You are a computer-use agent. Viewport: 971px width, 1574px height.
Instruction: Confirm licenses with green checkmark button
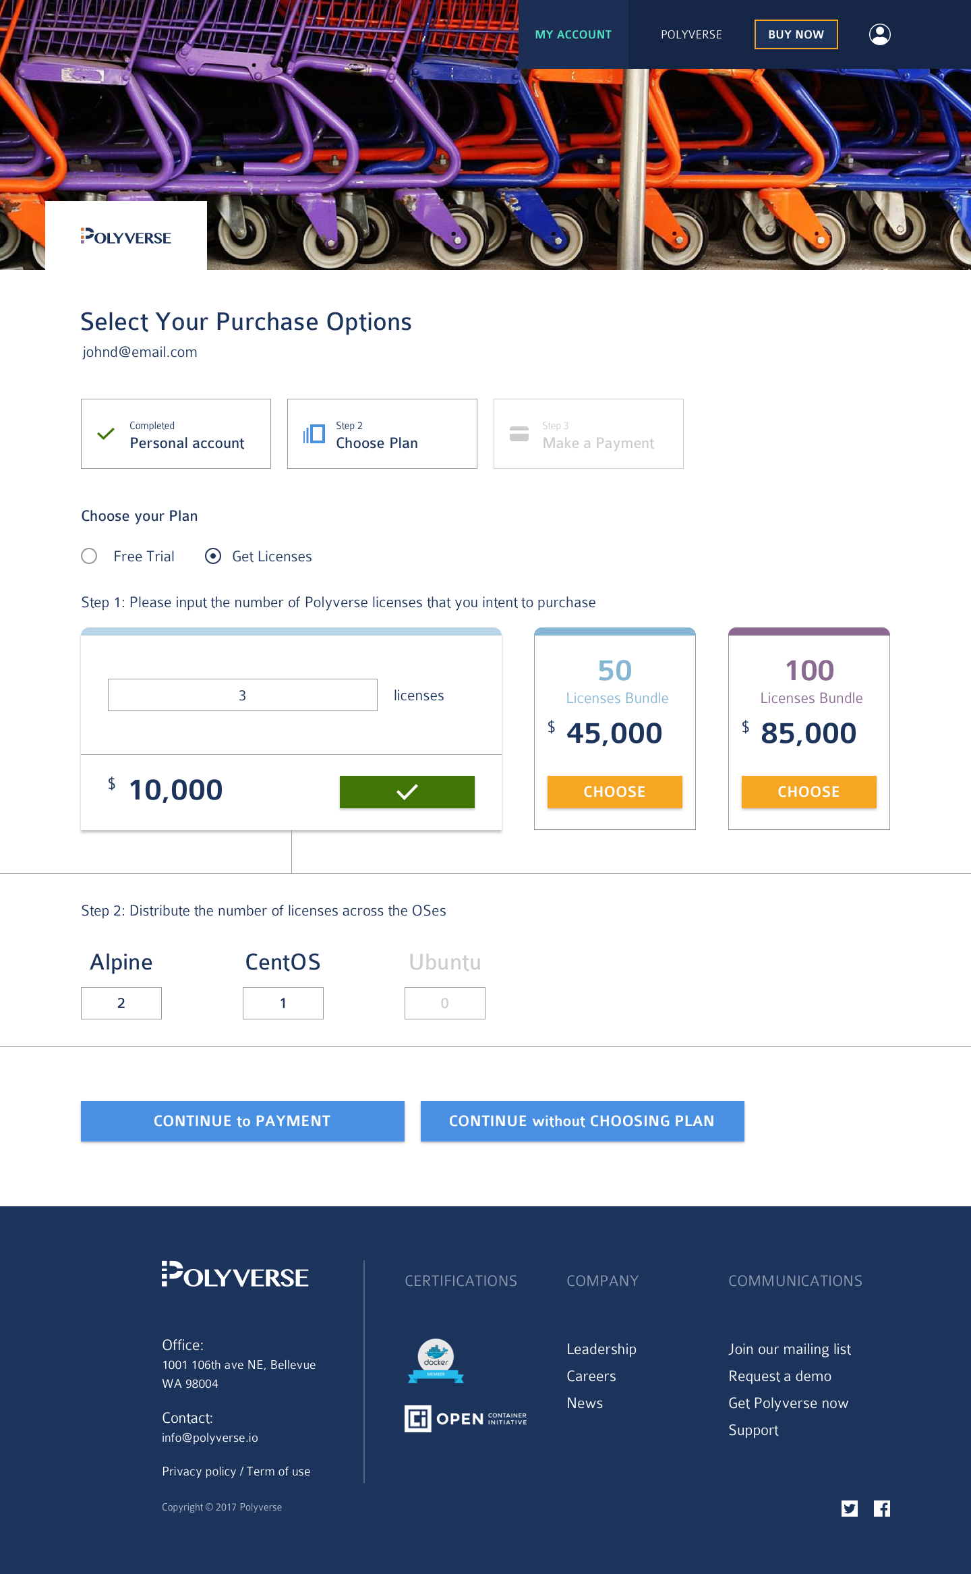tap(407, 791)
